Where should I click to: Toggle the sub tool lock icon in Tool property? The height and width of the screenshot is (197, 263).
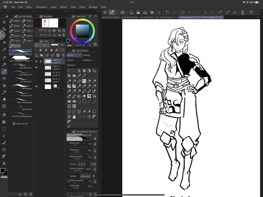coord(95,138)
